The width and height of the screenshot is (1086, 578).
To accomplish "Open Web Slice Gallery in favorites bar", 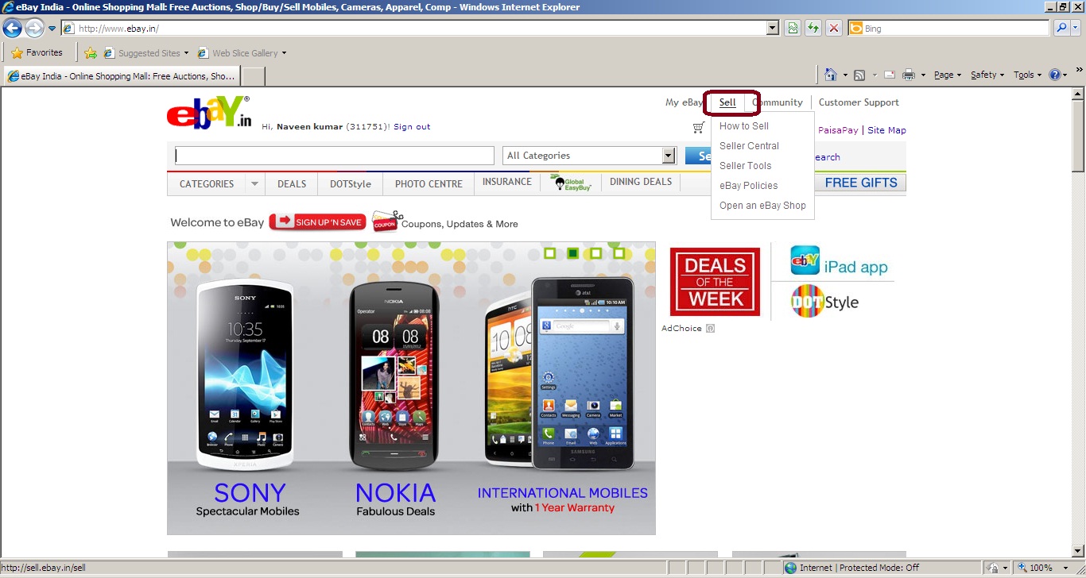I will tap(242, 53).
